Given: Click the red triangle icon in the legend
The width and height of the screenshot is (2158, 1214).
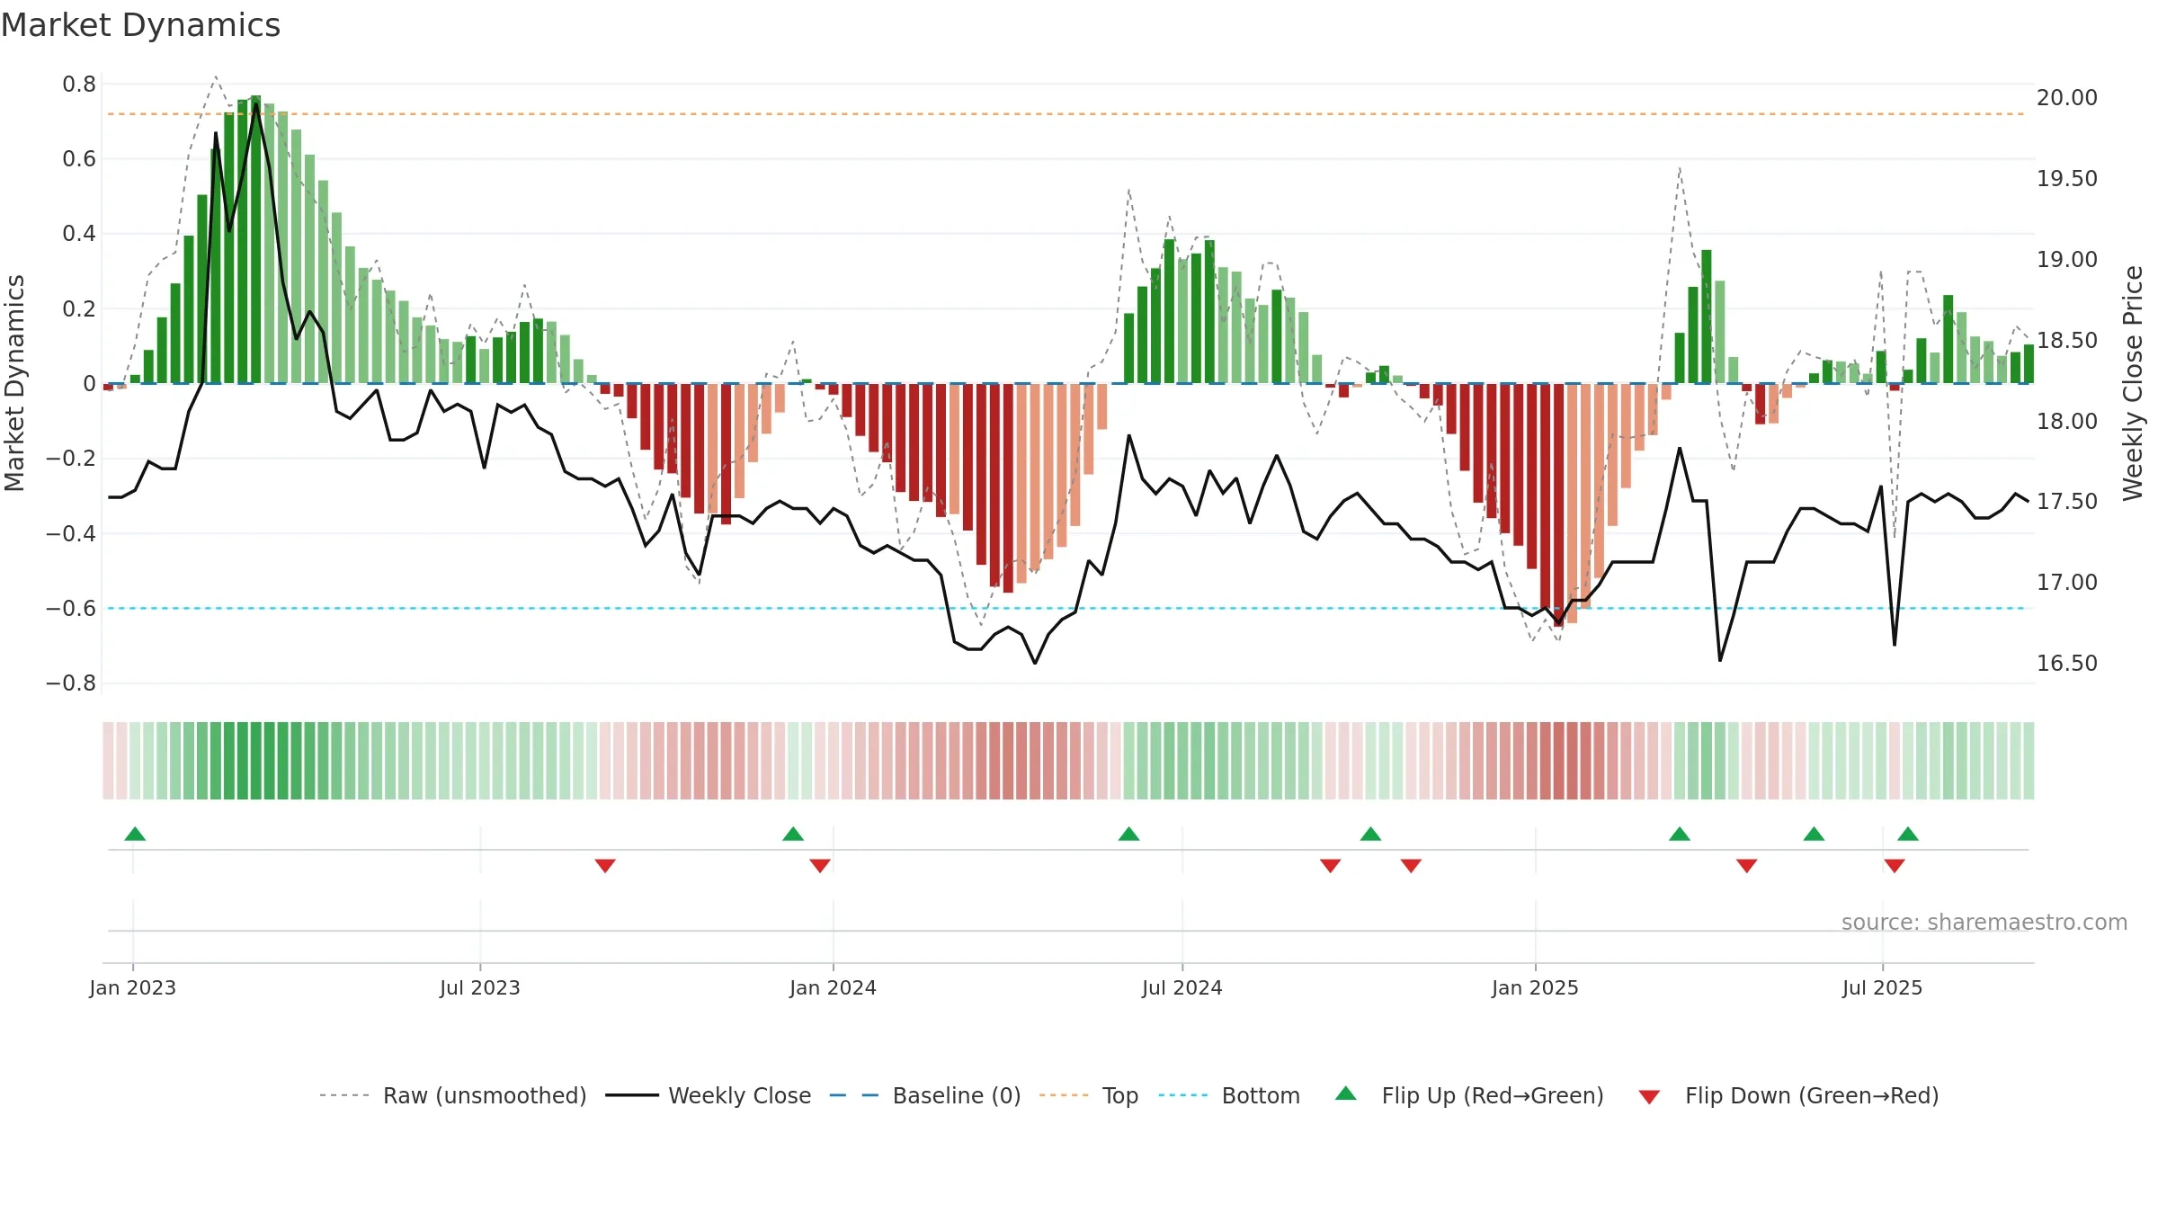Looking at the screenshot, I should point(1649,1097).
